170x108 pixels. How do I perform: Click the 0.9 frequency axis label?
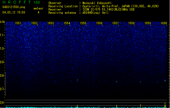click(x=2, y=62)
